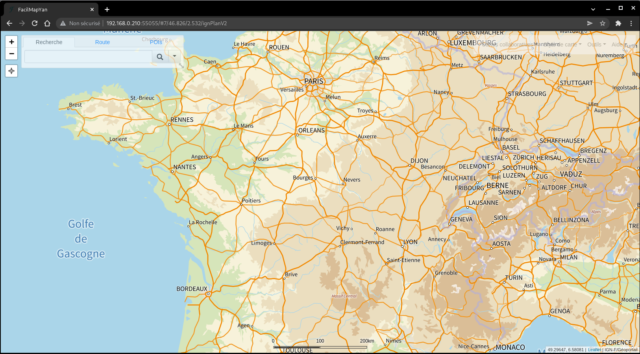Screen dimensions: 640x354
Task: Zoom out of the map
Action: (x=11, y=54)
